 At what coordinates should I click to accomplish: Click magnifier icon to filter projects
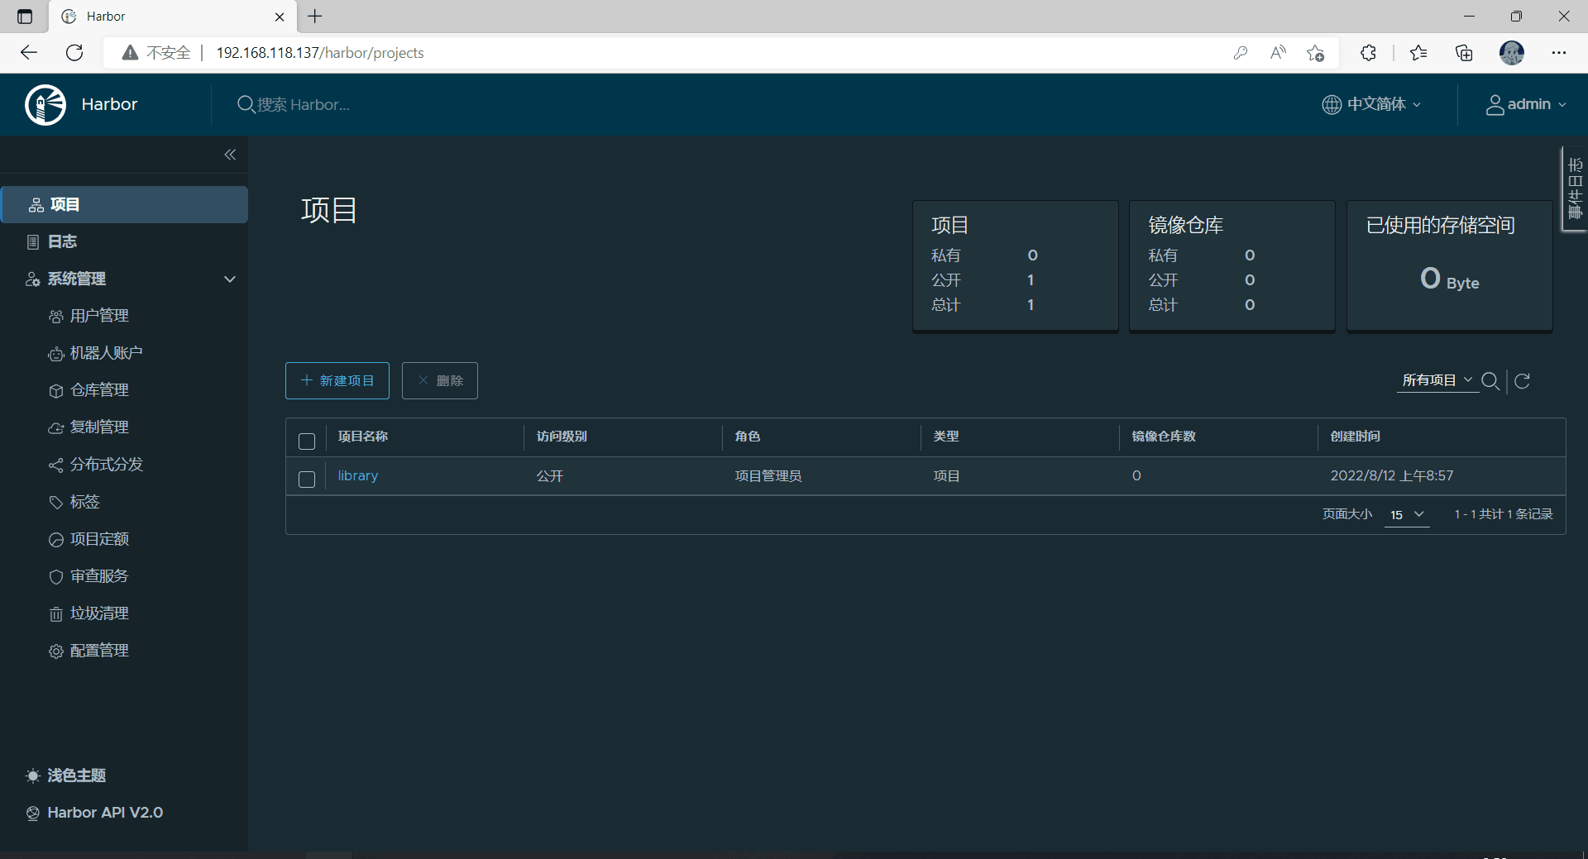(x=1490, y=380)
